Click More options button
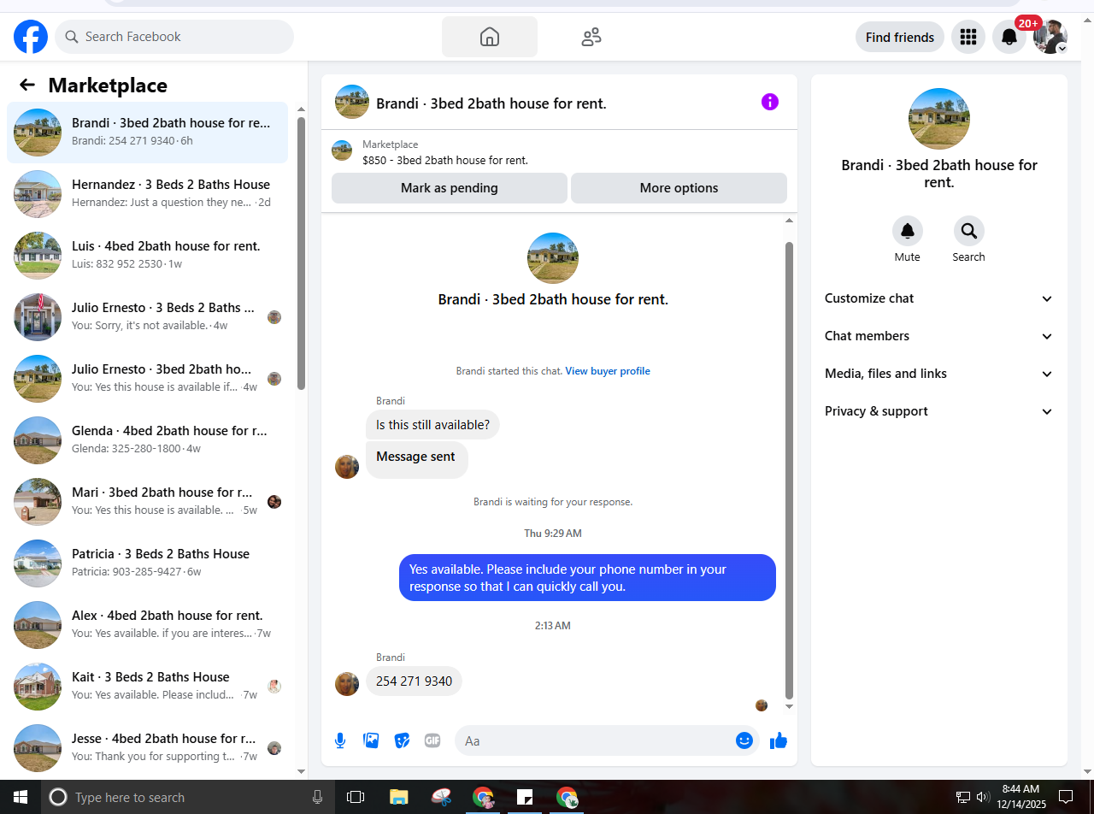The height and width of the screenshot is (814, 1094). (x=679, y=188)
